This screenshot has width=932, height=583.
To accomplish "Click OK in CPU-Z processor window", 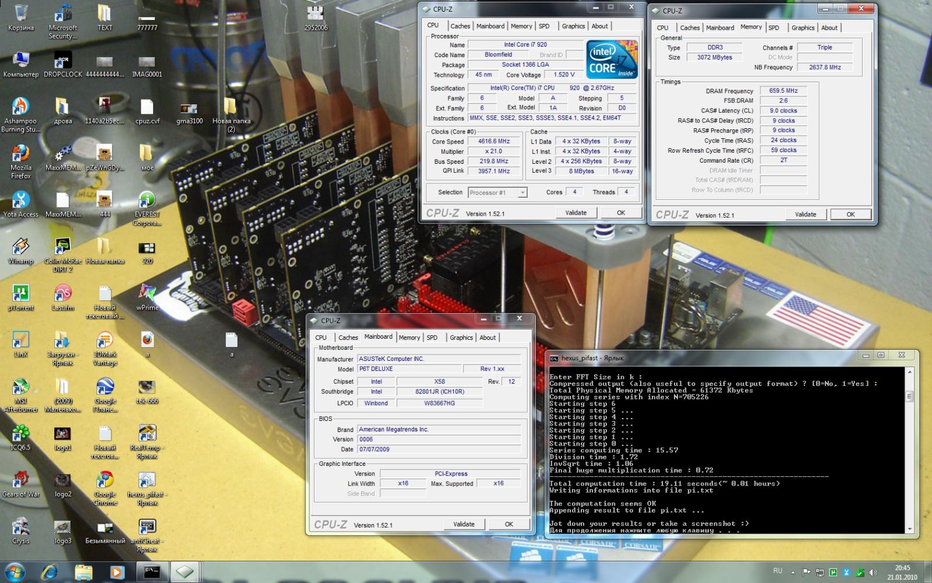I will point(621,213).
